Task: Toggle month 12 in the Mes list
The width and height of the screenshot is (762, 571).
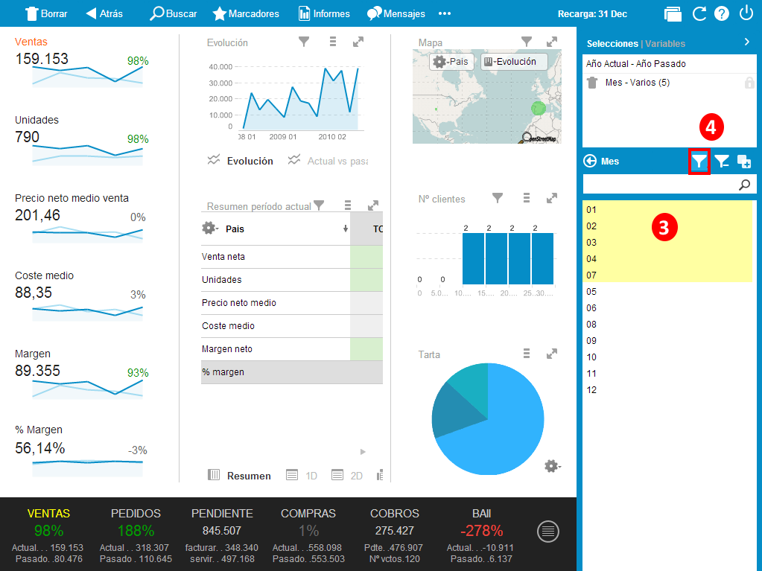Action: (x=591, y=390)
